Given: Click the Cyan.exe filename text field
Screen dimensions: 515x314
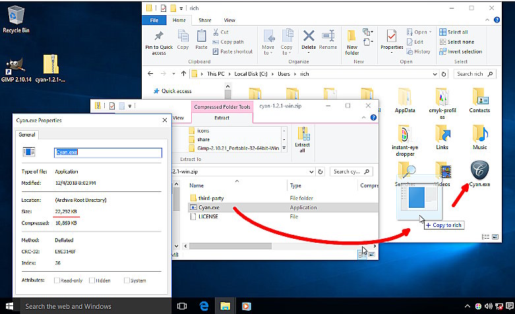Looking at the screenshot, I should point(107,152).
